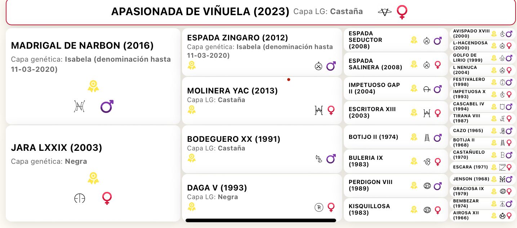This screenshot has width=517, height=228.
Task: Click the circular brand icon on JARA LXXIX
Action: 79,198
